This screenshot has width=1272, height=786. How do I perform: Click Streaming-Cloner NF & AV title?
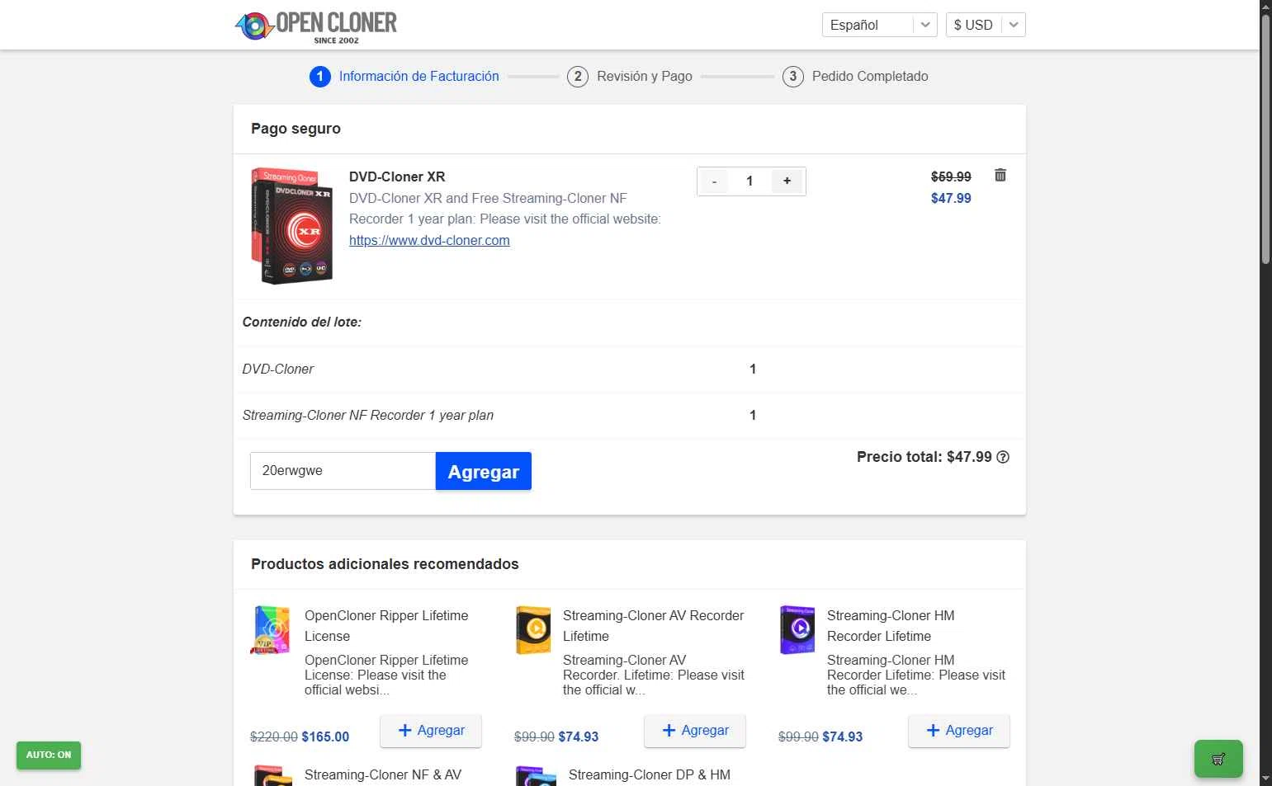(383, 775)
